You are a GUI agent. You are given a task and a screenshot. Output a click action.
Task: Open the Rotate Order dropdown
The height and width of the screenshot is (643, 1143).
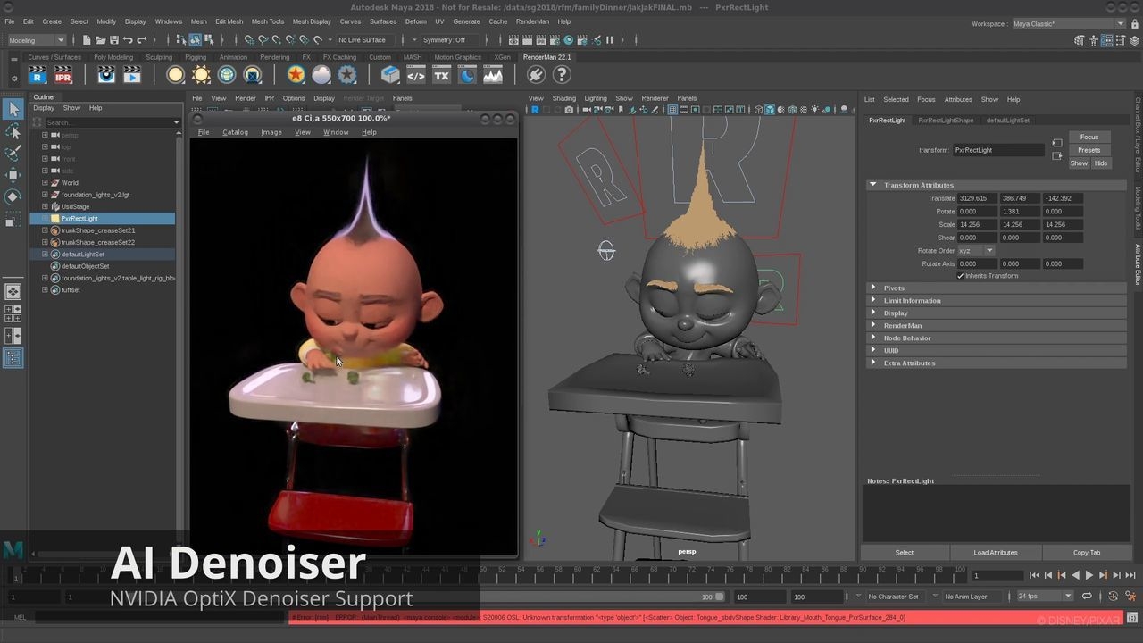[976, 251]
